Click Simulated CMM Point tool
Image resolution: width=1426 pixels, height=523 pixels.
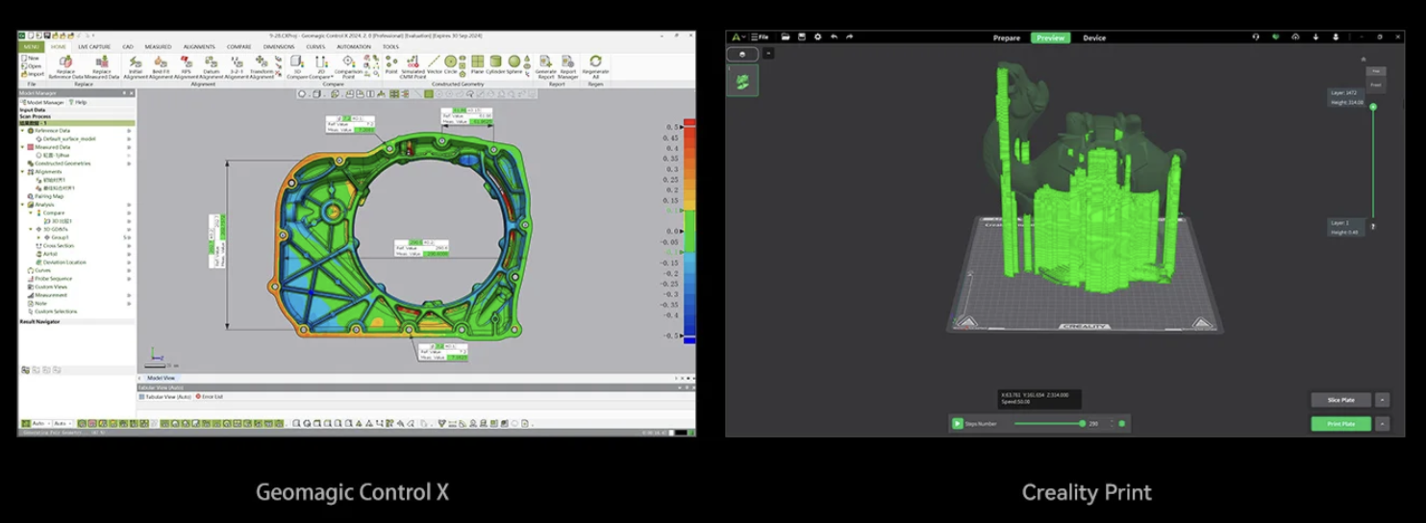point(413,67)
